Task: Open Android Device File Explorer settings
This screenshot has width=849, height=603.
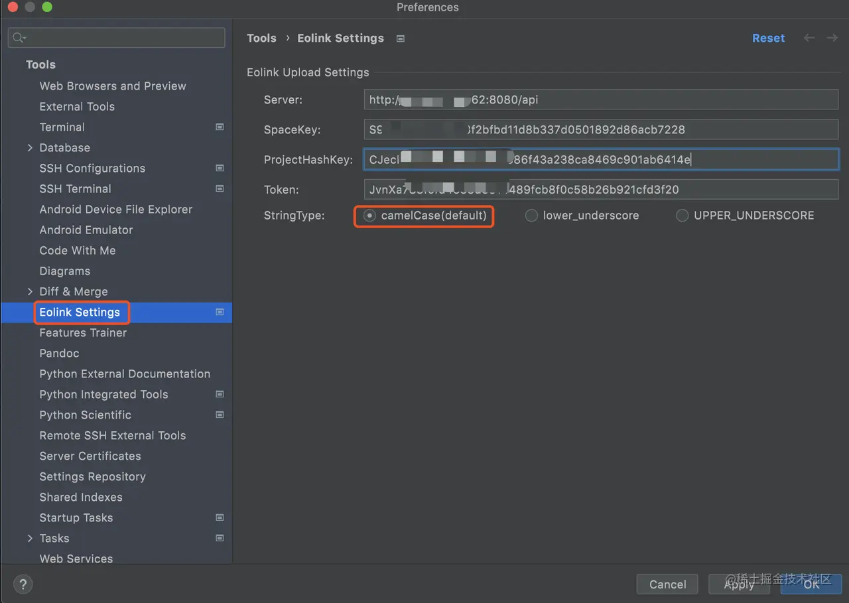Action: pyautogui.click(x=116, y=209)
